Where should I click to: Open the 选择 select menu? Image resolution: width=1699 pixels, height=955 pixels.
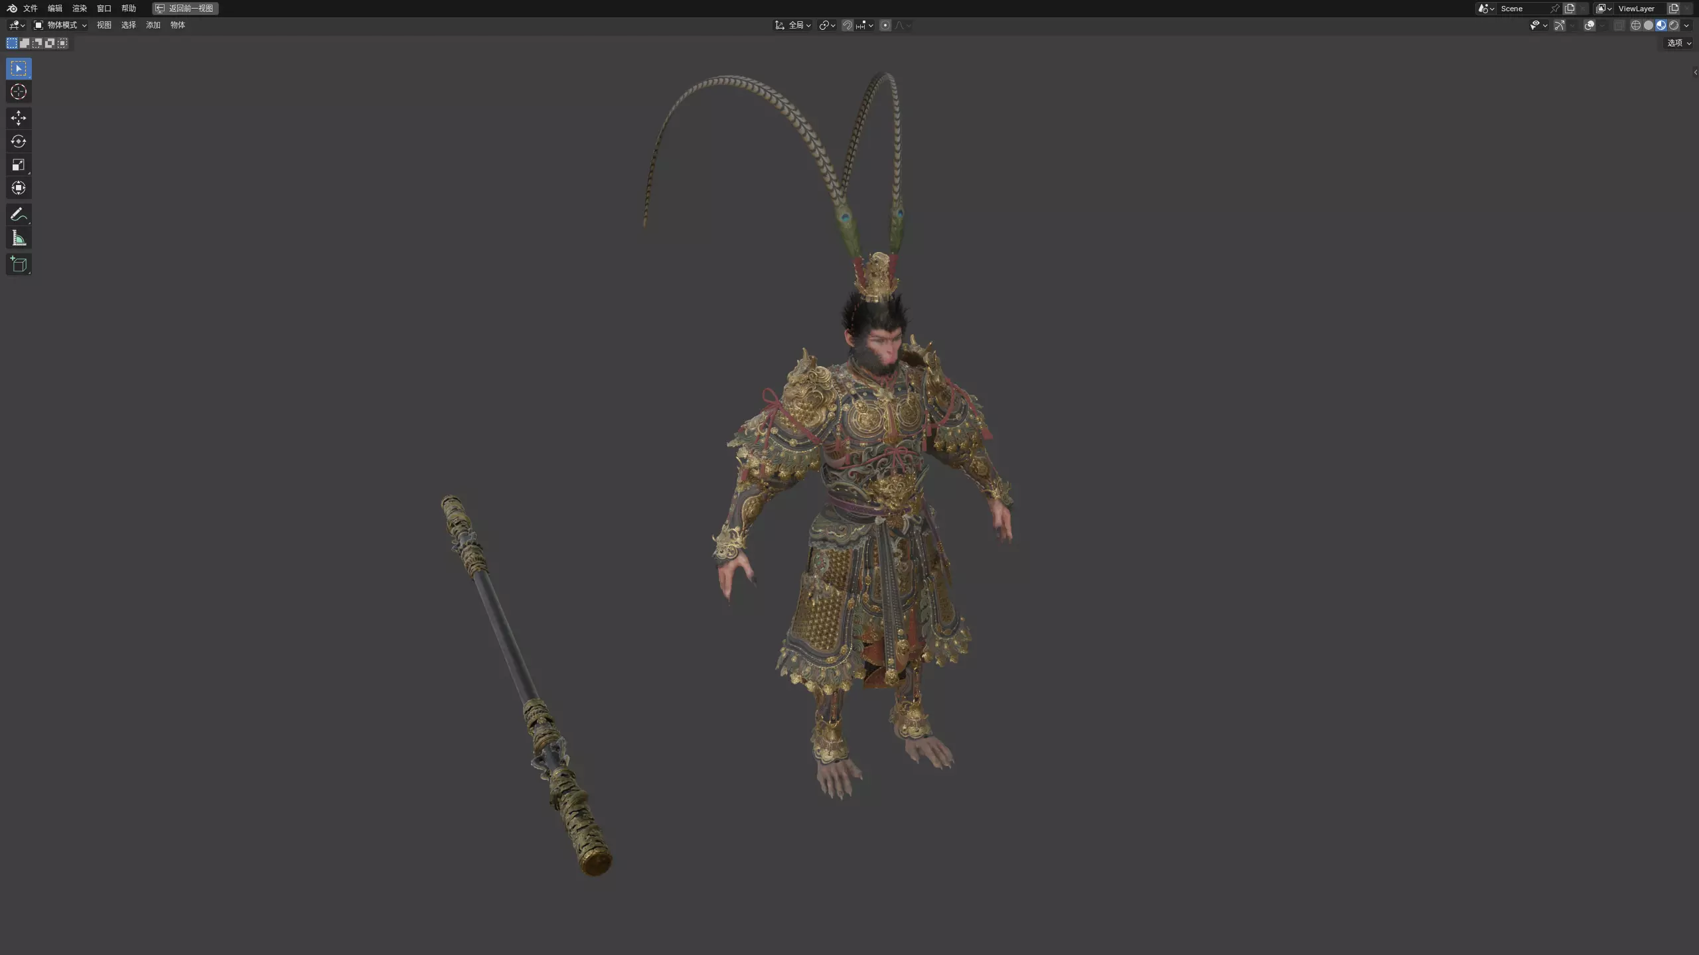pyautogui.click(x=129, y=25)
